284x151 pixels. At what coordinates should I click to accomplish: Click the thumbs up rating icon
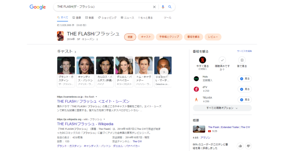pyautogui.click(x=240, y=146)
